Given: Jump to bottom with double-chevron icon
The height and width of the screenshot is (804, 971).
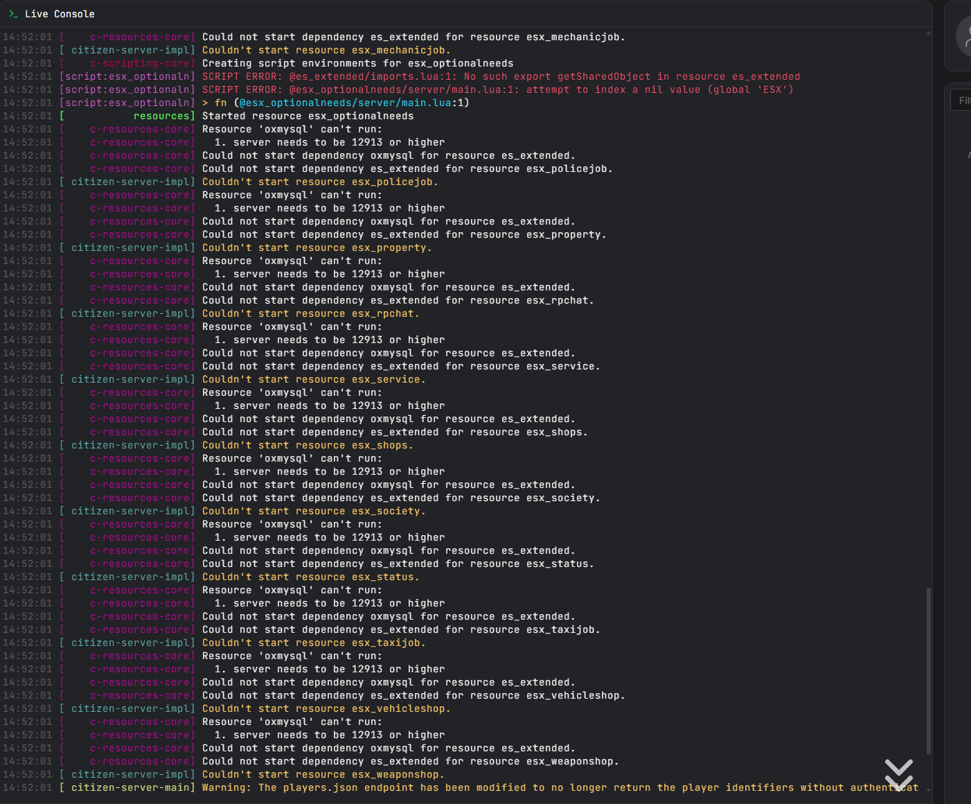Looking at the screenshot, I should click(x=898, y=775).
